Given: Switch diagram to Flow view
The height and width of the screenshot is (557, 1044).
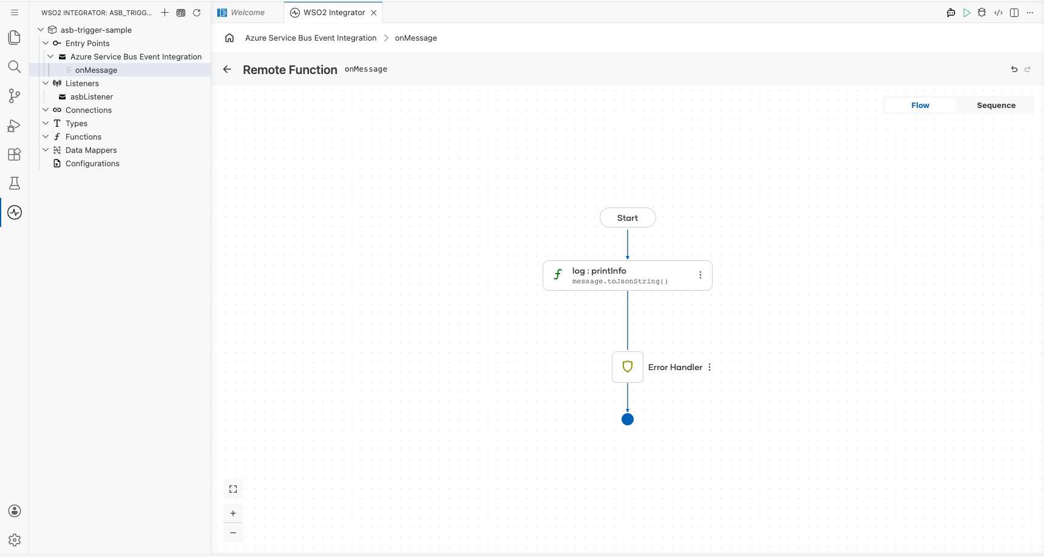Looking at the screenshot, I should (920, 105).
